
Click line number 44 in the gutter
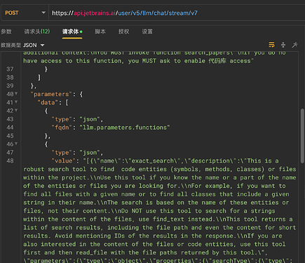[10, 128]
